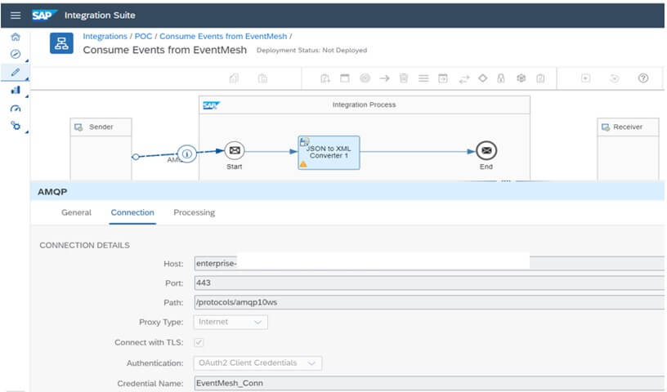Select the JSON to XML Converter 1 step

pos(329,153)
